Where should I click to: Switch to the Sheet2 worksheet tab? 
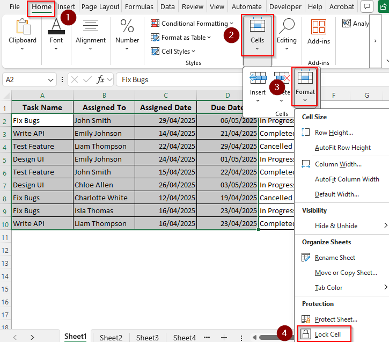(x=111, y=338)
